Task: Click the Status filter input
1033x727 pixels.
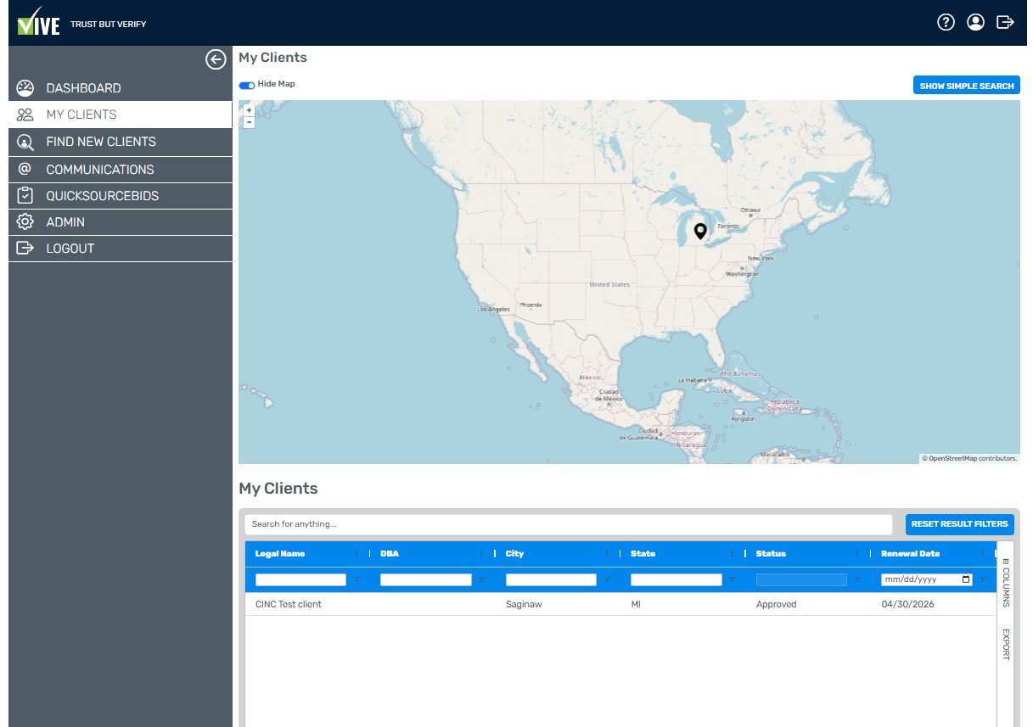Action: click(x=801, y=580)
